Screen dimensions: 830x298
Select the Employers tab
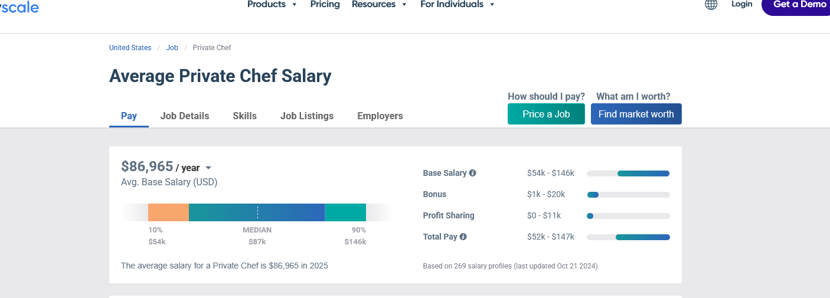tap(380, 116)
